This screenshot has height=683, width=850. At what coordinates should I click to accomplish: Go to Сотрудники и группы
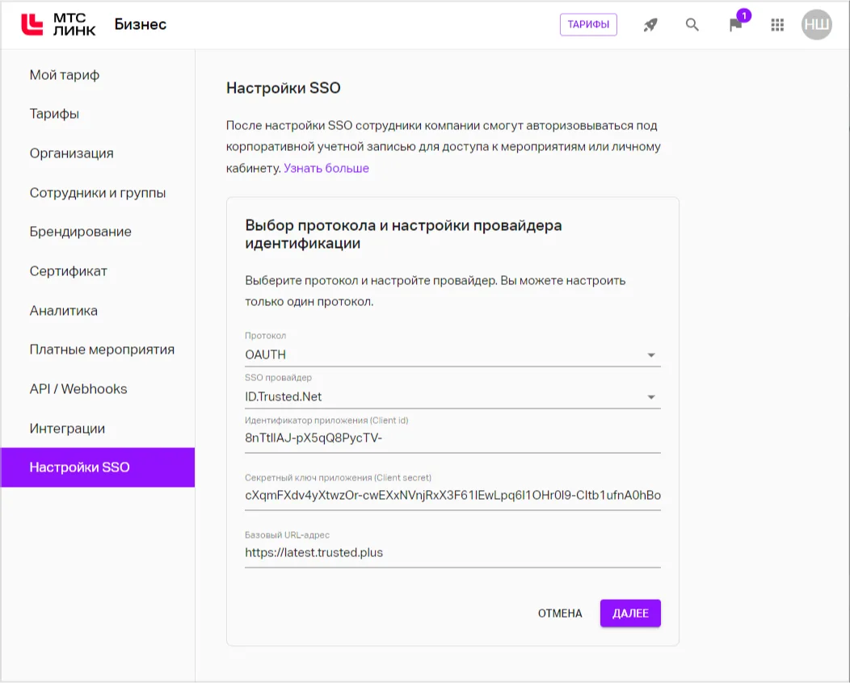(x=98, y=192)
